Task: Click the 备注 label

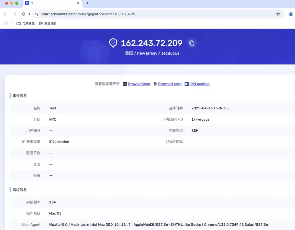Action: pyautogui.click(x=37, y=164)
